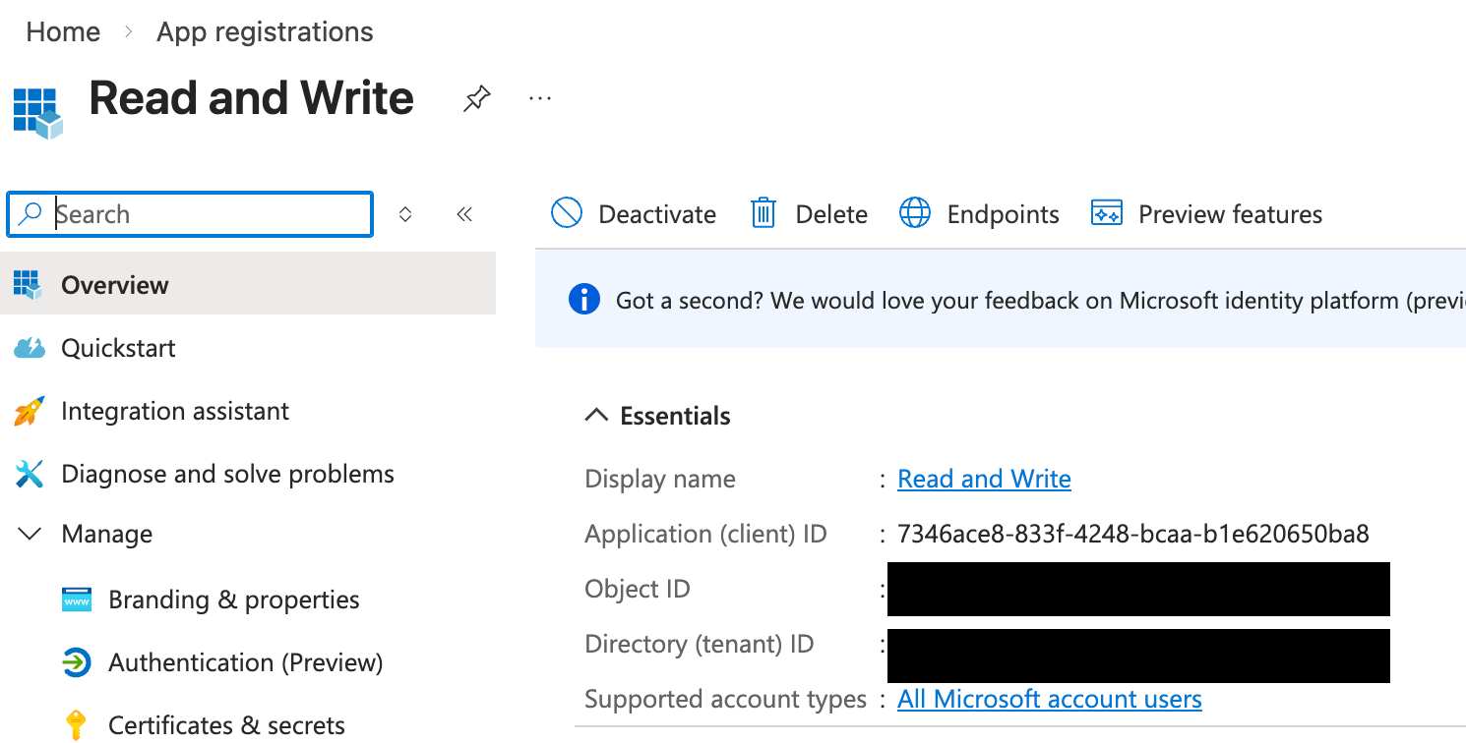Collapse the Essentials section
Image resolution: width=1466 pixels, height=743 pixels.
point(595,415)
